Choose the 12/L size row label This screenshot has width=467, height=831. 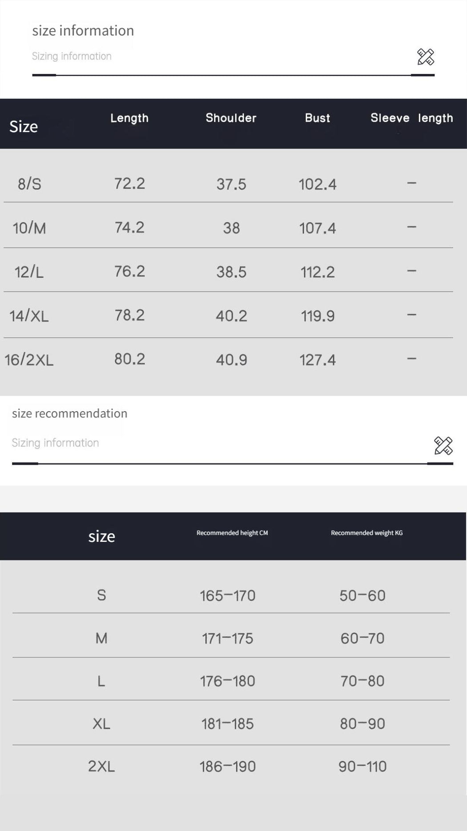pos(29,272)
